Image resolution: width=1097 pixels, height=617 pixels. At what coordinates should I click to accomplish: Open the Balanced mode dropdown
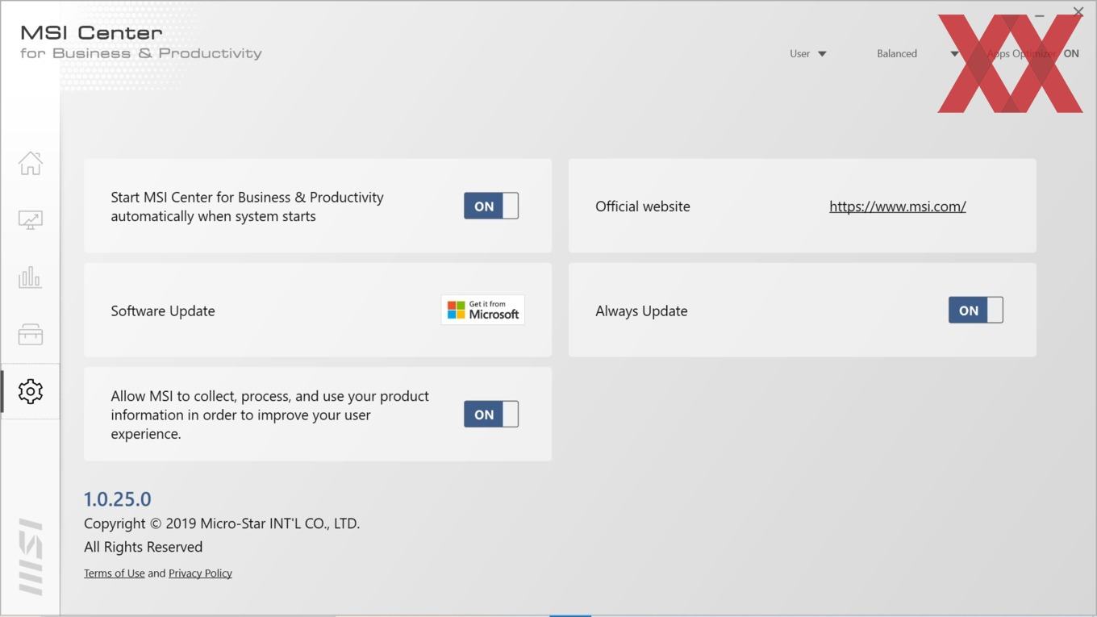coord(918,53)
